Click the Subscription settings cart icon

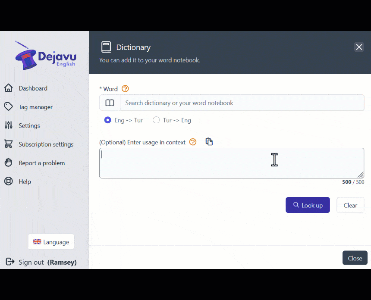click(x=9, y=144)
